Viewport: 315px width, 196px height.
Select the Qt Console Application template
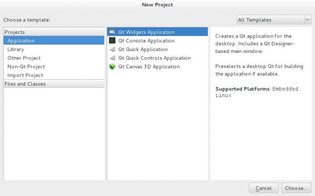(x=146, y=41)
